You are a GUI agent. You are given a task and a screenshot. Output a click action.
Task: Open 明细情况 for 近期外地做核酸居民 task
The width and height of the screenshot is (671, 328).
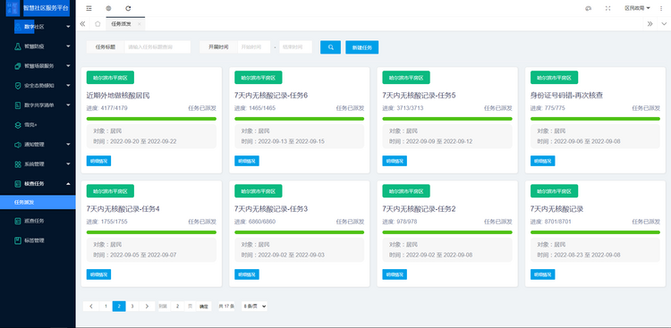(98, 161)
